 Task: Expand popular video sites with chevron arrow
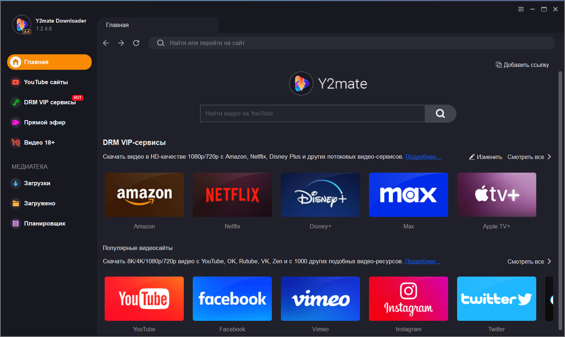549,261
